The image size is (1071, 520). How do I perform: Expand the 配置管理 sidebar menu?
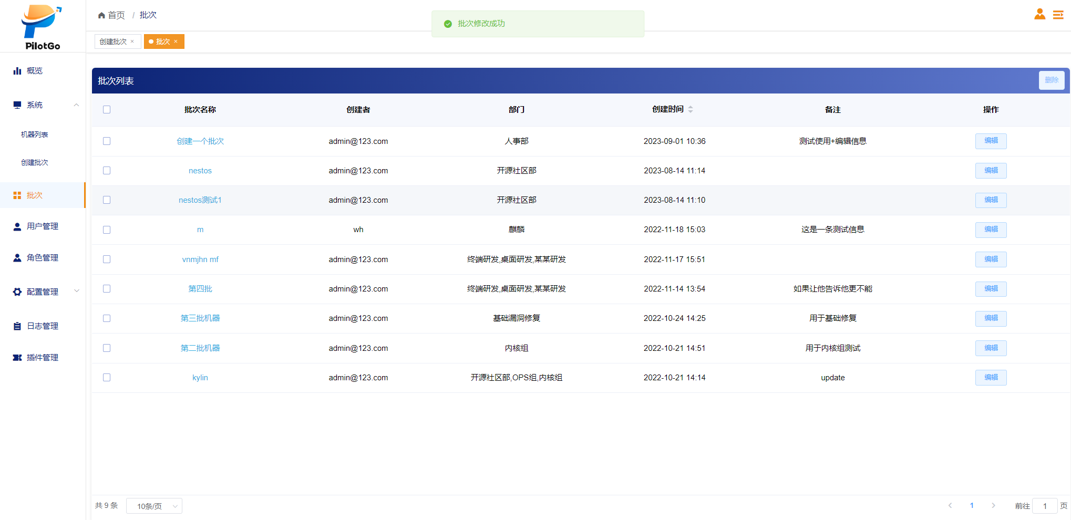[76, 292]
